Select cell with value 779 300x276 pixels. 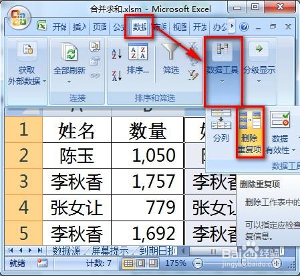[148, 208]
